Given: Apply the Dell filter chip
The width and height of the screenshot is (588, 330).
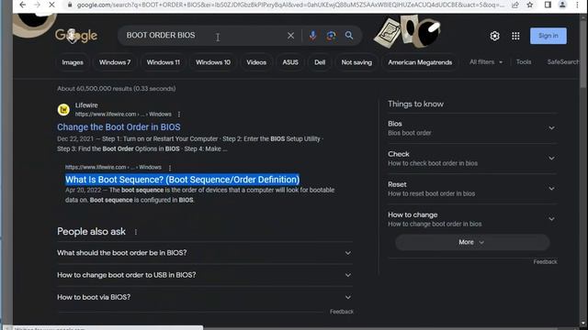Looking at the screenshot, I should pyautogui.click(x=320, y=62).
